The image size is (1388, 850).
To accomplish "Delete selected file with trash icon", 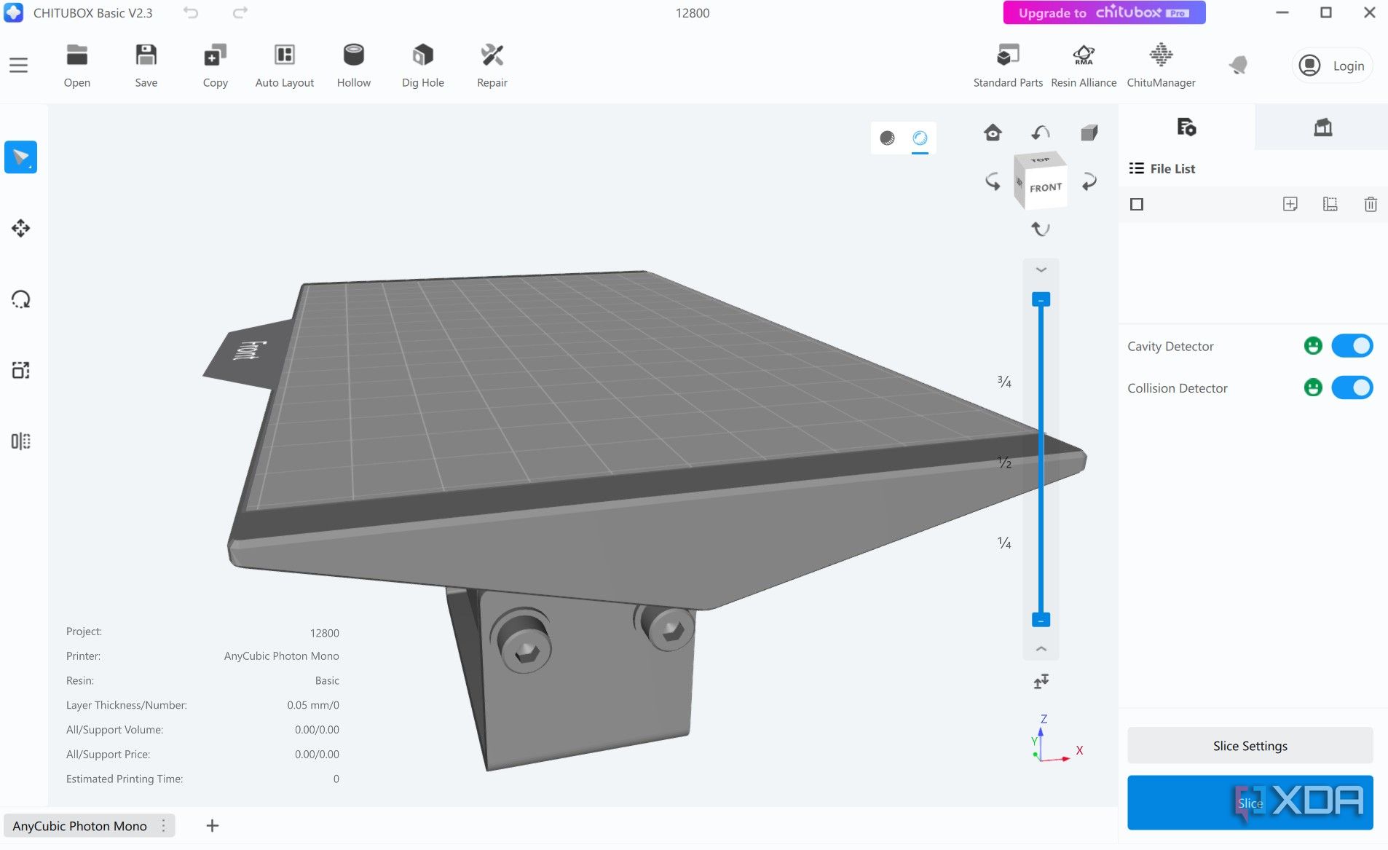I will point(1370,205).
